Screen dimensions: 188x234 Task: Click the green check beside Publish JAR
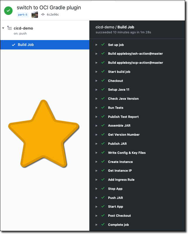pyautogui.click(x=103, y=144)
